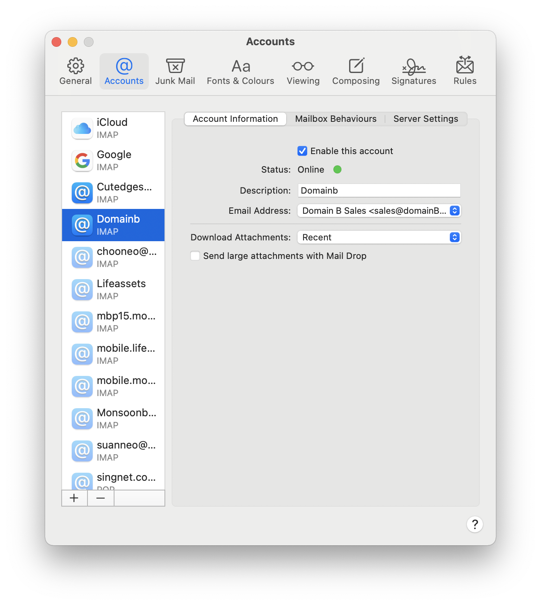Open Download Attachments dropdown
Viewport: 541px width, 605px height.
379,237
